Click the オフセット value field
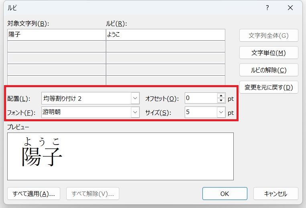The height and width of the screenshot is (208, 306). tap(201, 98)
